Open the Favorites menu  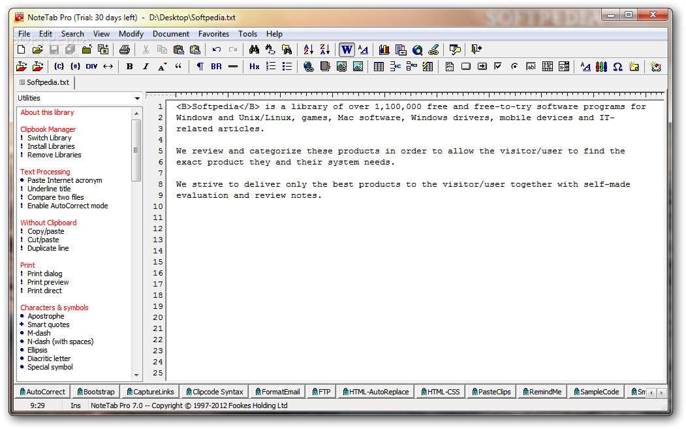pos(213,34)
